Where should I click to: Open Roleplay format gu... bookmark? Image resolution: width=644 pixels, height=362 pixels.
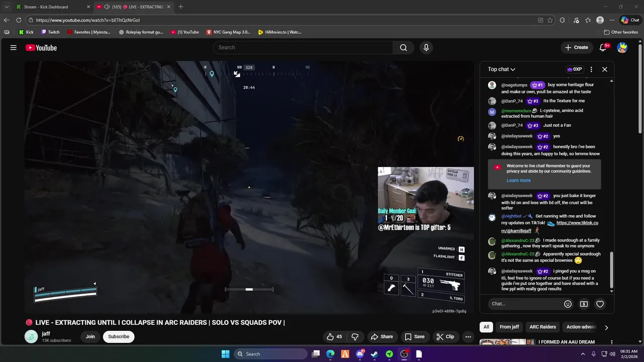[x=141, y=32]
